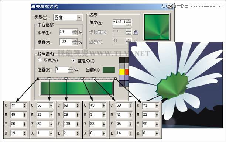
Task: Click the 步长值 steps spinner arrows
Action: [x=128, y=32]
